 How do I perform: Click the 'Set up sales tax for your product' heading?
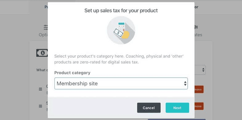[x=121, y=10]
